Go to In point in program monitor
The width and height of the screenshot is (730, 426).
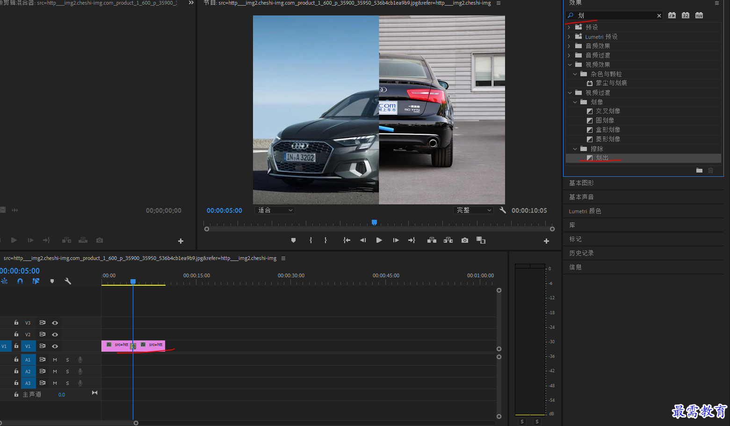click(x=347, y=240)
